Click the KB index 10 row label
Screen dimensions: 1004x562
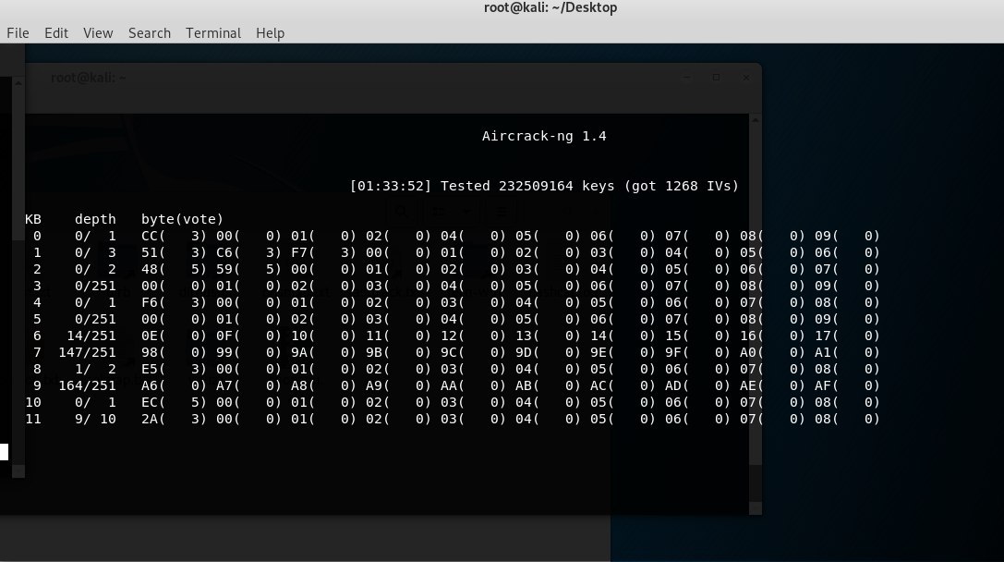coord(32,402)
